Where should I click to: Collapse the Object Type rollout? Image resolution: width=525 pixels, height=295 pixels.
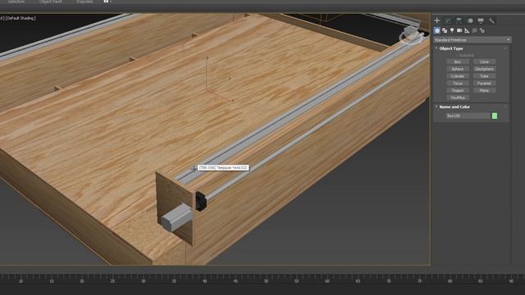(450, 48)
